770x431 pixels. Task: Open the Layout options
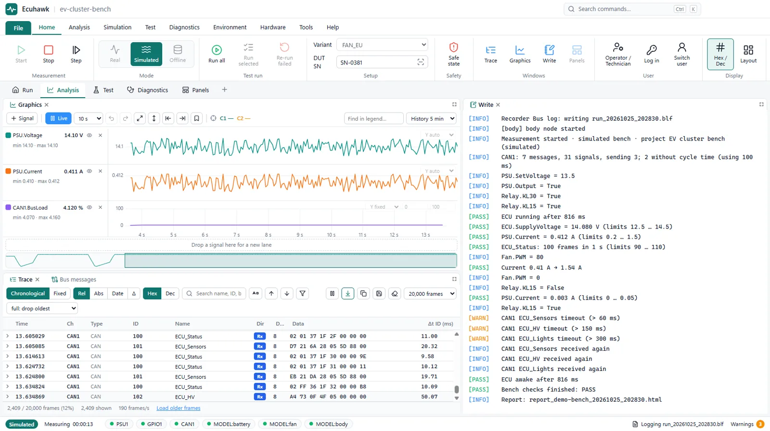click(x=748, y=54)
